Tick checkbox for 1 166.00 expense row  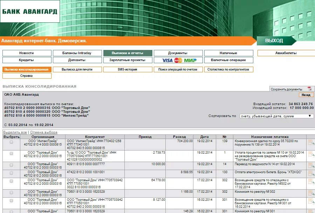(12, 193)
